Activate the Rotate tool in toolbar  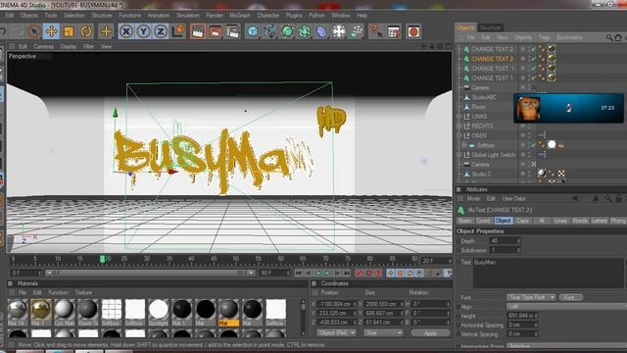pyautogui.click(x=86, y=31)
